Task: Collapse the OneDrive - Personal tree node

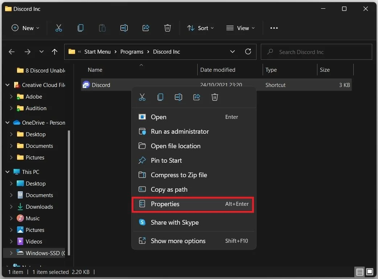Action: pyautogui.click(x=8, y=122)
